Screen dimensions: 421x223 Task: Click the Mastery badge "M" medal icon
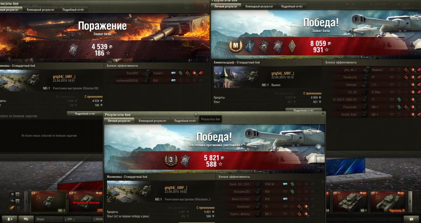point(234,46)
